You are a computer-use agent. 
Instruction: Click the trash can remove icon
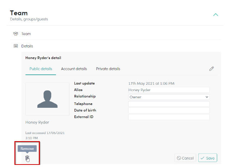tap(27, 158)
